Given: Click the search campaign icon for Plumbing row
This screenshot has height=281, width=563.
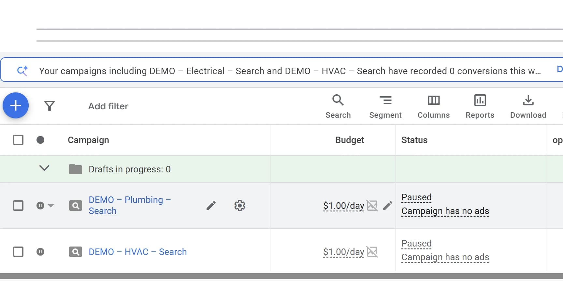Looking at the screenshot, I should [76, 206].
